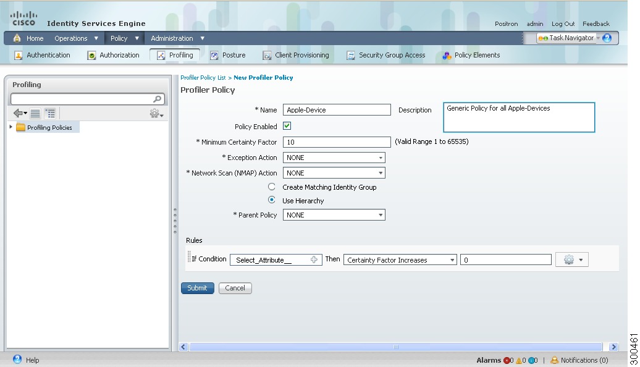Image resolution: width=640 pixels, height=367 pixels.
Task: Click the red critical alarms icon
Action: coord(507,360)
